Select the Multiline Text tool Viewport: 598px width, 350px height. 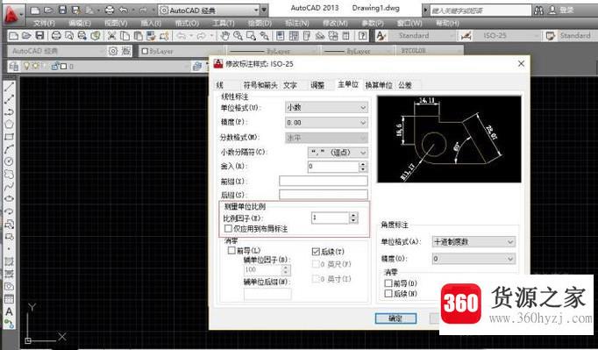[x=9, y=311]
